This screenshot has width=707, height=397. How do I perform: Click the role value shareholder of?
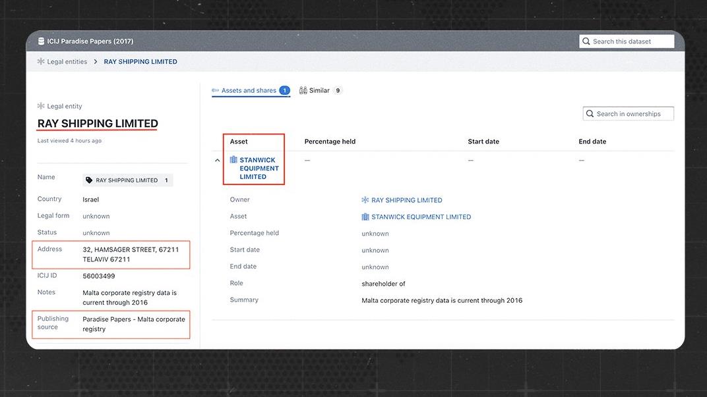(x=383, y=284)
